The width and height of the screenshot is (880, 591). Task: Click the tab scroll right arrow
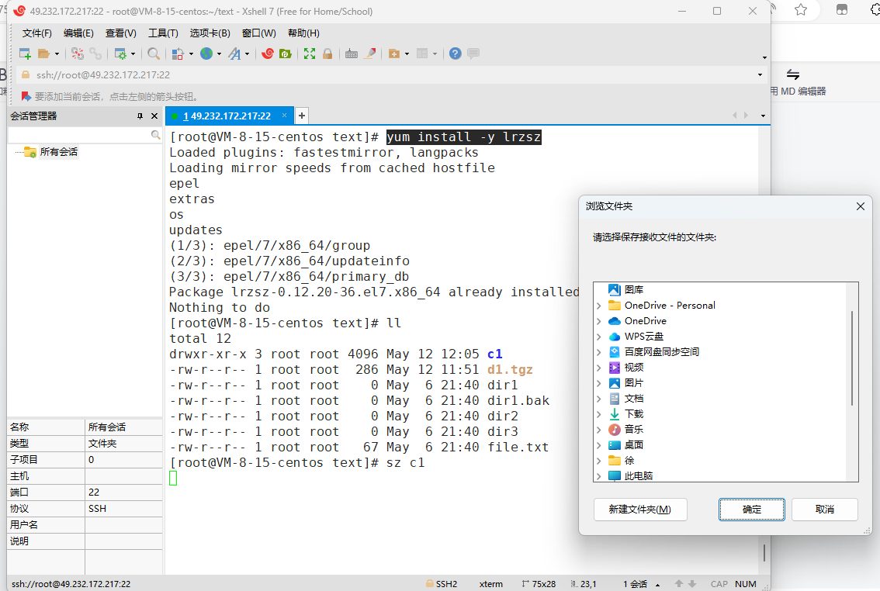tap(746, 116)
